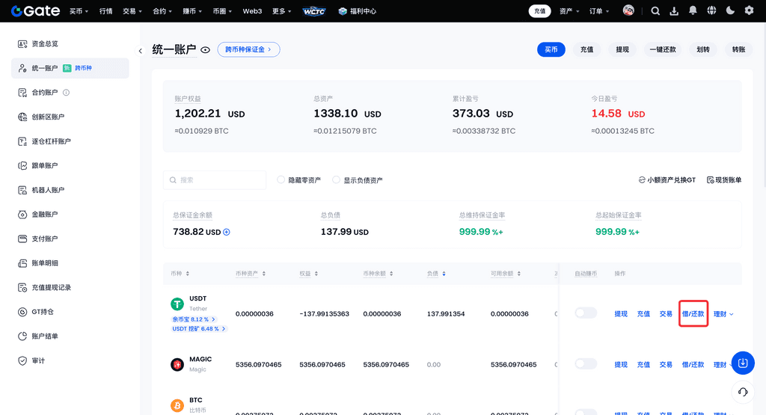Image resolution: width=766 pixels, height=415 pixels.
Task: Collapse the left sidebar with the chevron
Action: point(141,51)
